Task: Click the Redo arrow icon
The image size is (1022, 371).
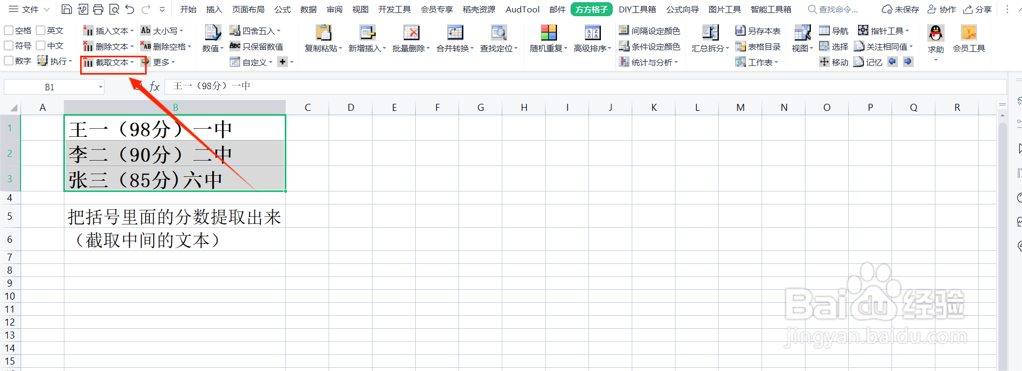Action: (146, 9)
